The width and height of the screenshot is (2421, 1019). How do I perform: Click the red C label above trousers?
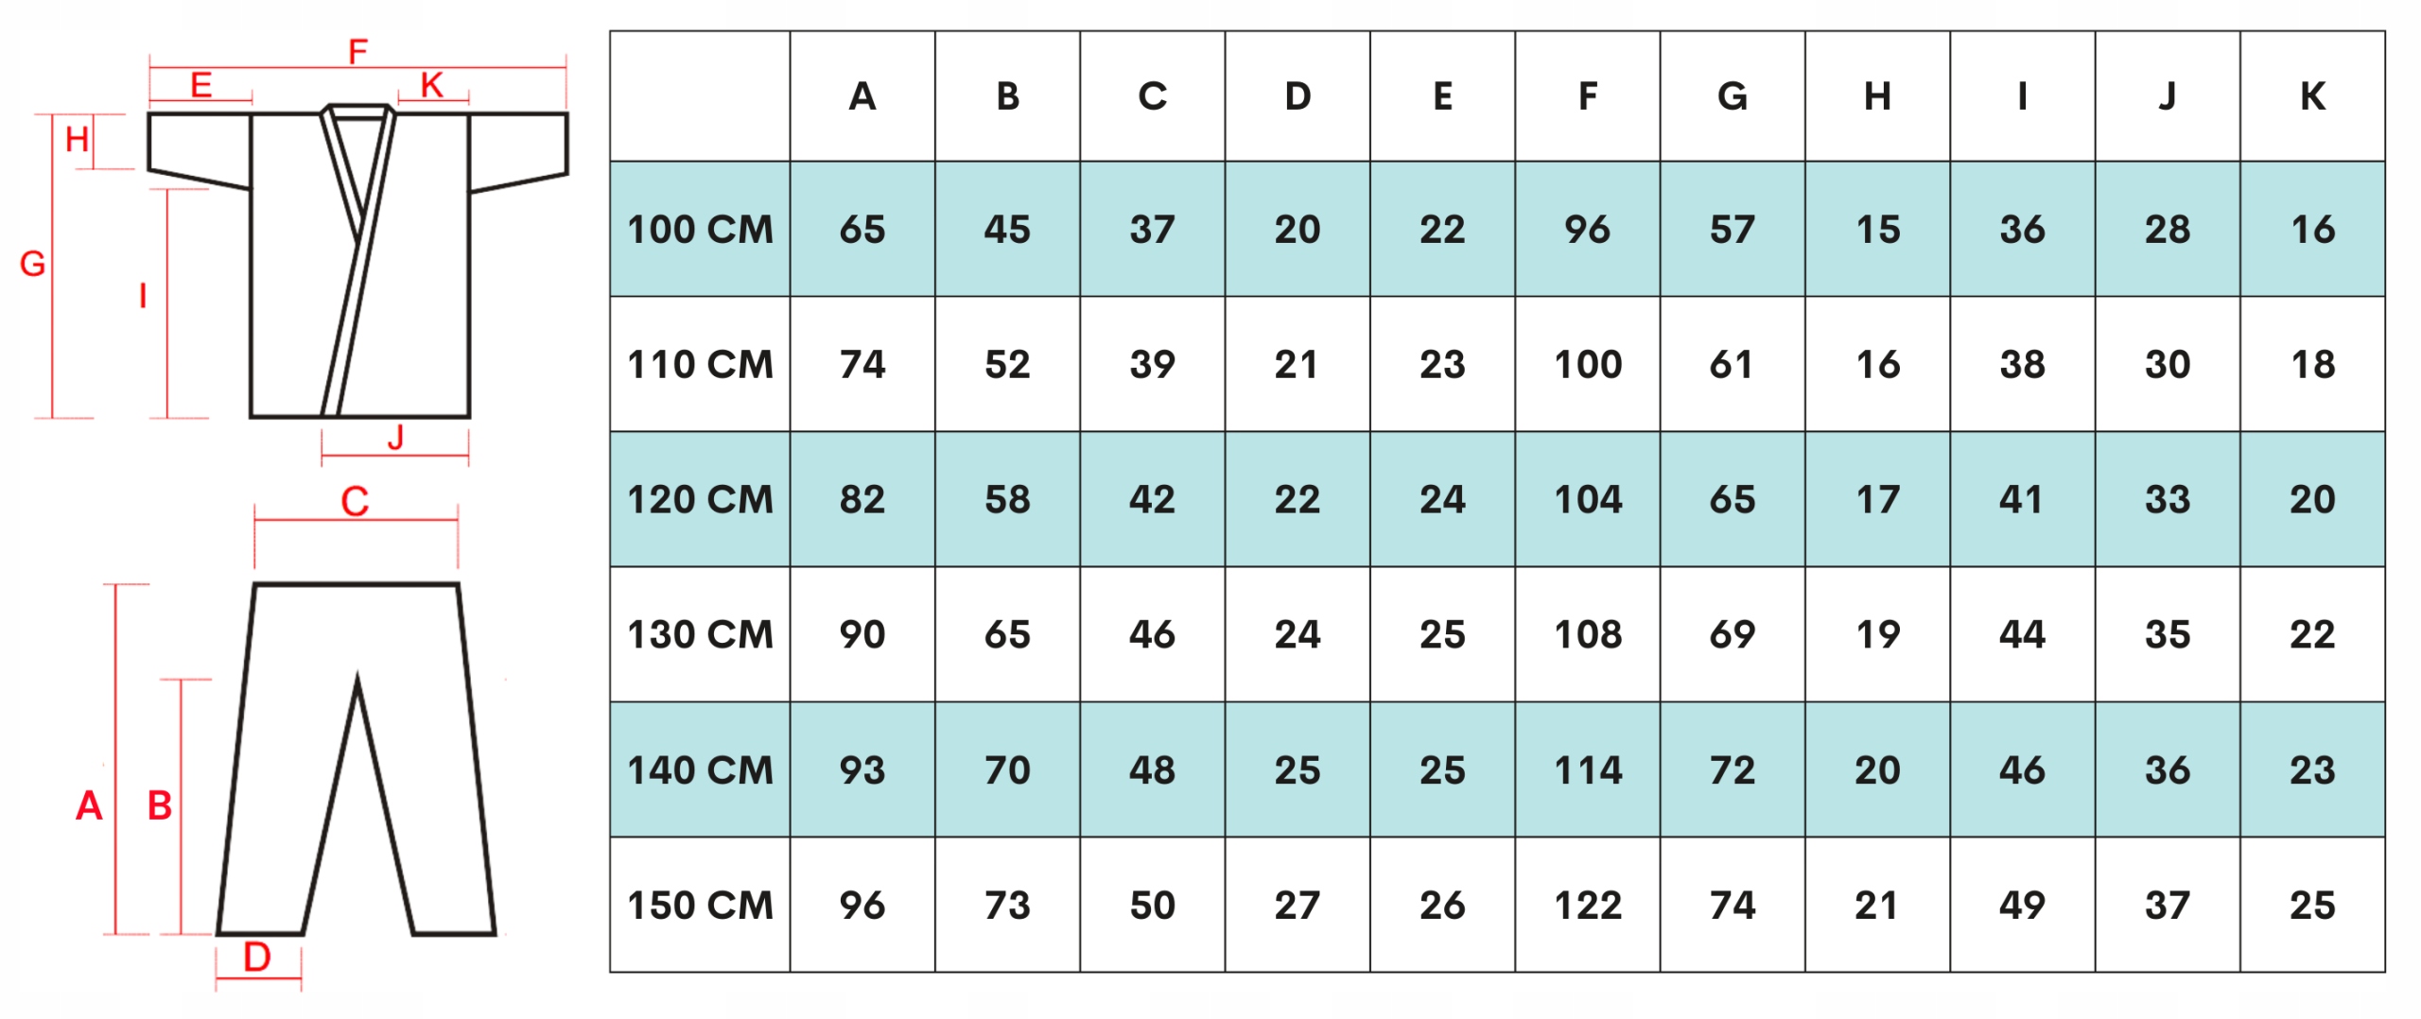pos(355,501)
